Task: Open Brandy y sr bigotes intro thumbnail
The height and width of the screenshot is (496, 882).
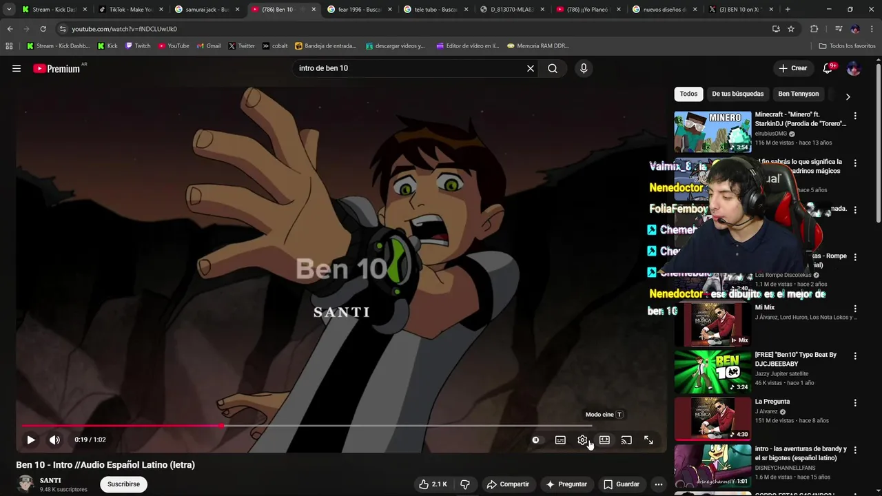Action: (x=712, y=465)
